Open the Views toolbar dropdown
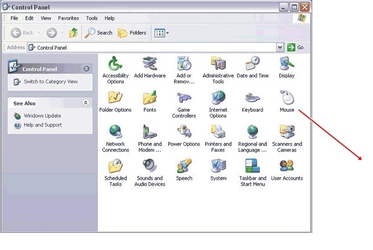Image resolution: width=373 pixels, height=250 pixels. 162,33
